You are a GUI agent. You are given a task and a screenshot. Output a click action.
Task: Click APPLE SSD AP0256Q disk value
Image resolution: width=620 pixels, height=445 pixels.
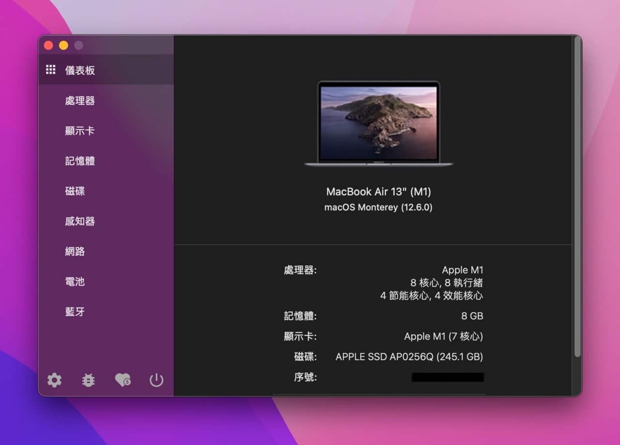click(x=409, y=357)
